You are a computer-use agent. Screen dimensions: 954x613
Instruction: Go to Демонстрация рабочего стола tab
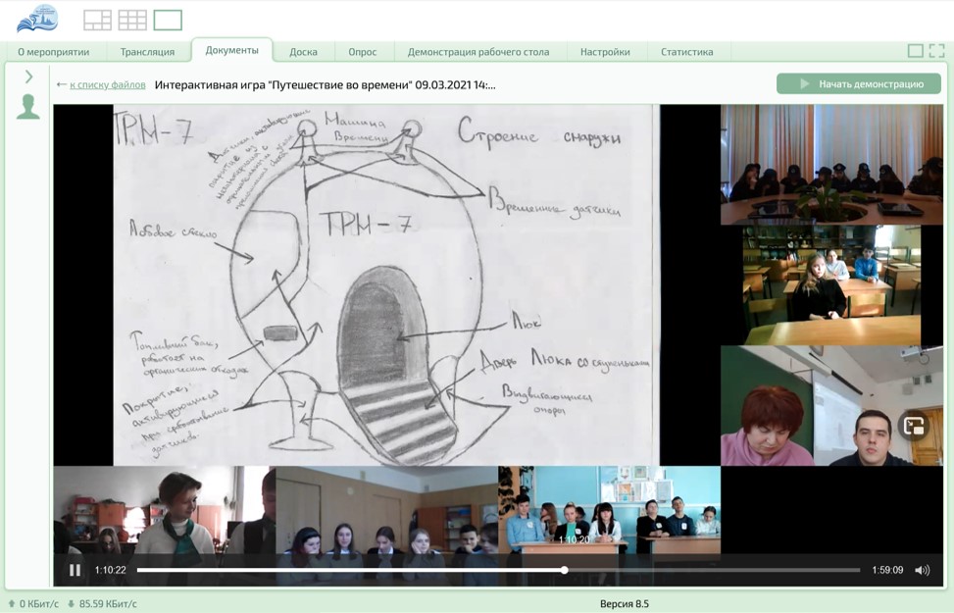(478, 52)
